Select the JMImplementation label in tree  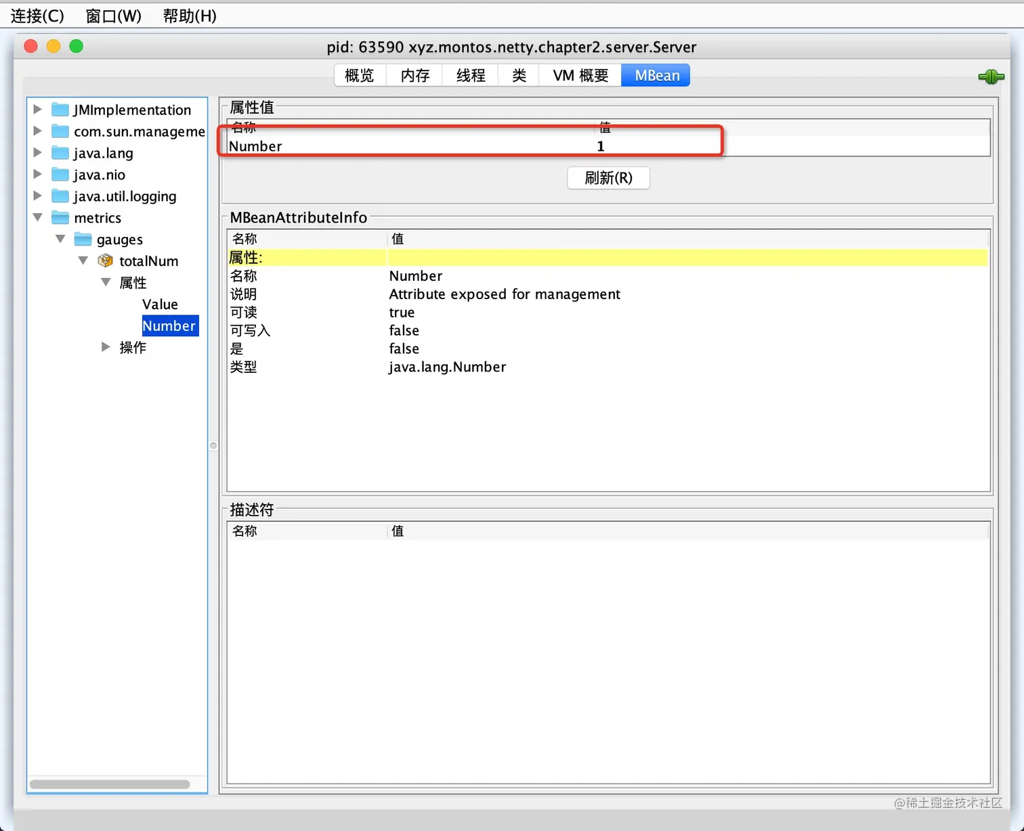coord(133,110)
